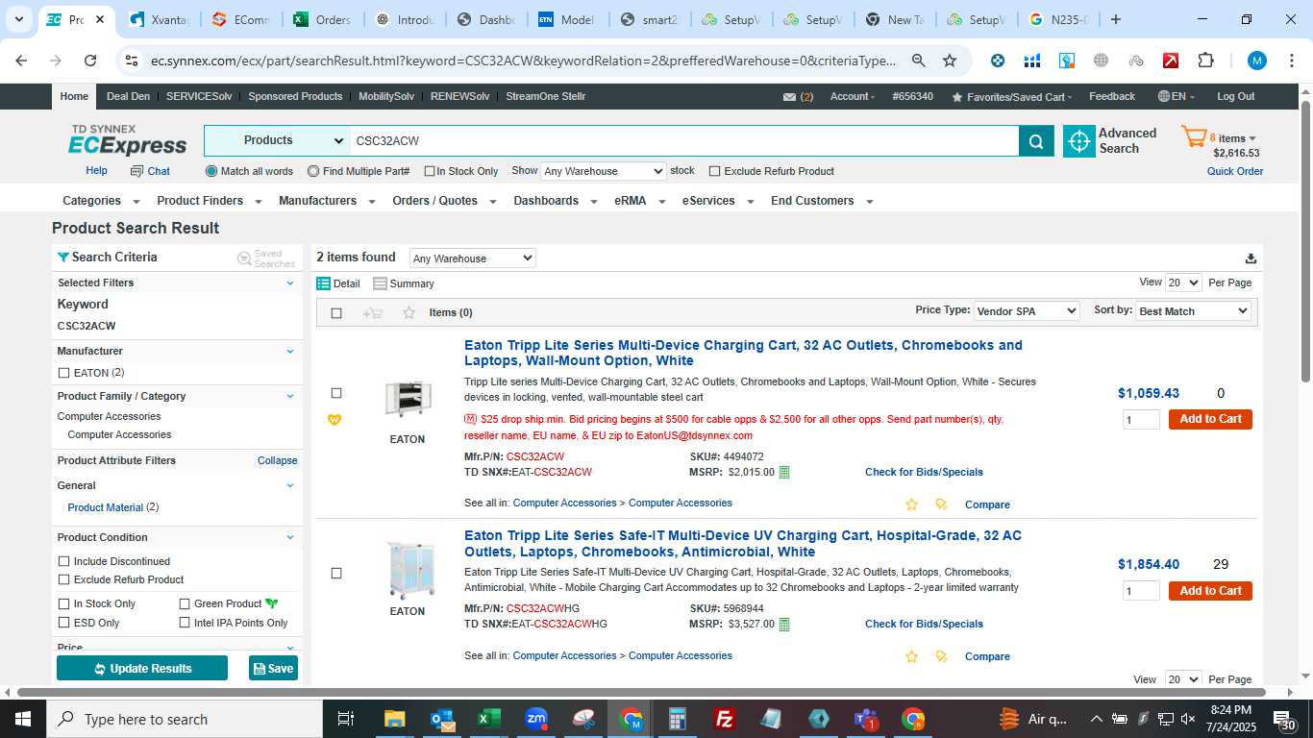Open Any Warehouse dropdown beside items found
The height and width of the screenshot is (738, 1313).
(472, 258)
